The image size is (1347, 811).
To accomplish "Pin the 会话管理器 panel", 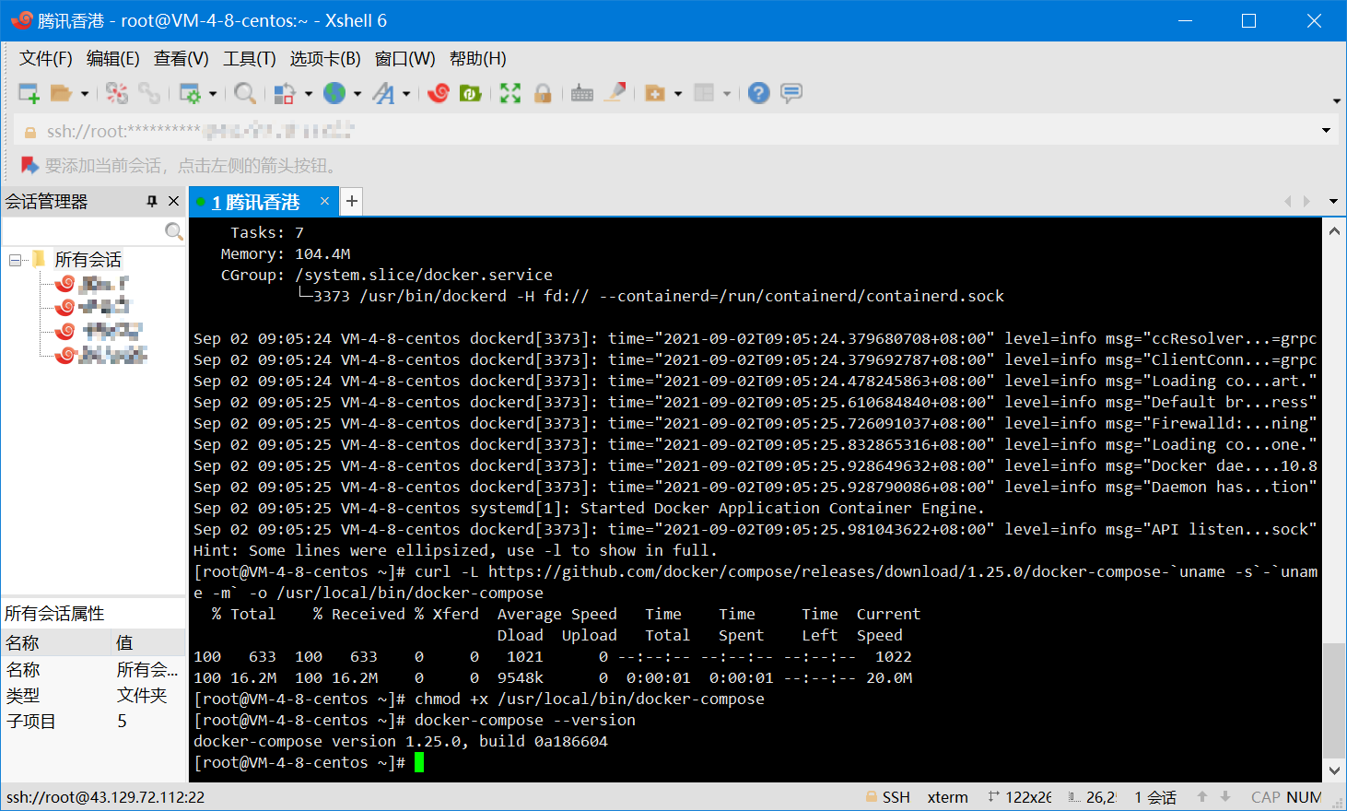I will click(152, 201).
